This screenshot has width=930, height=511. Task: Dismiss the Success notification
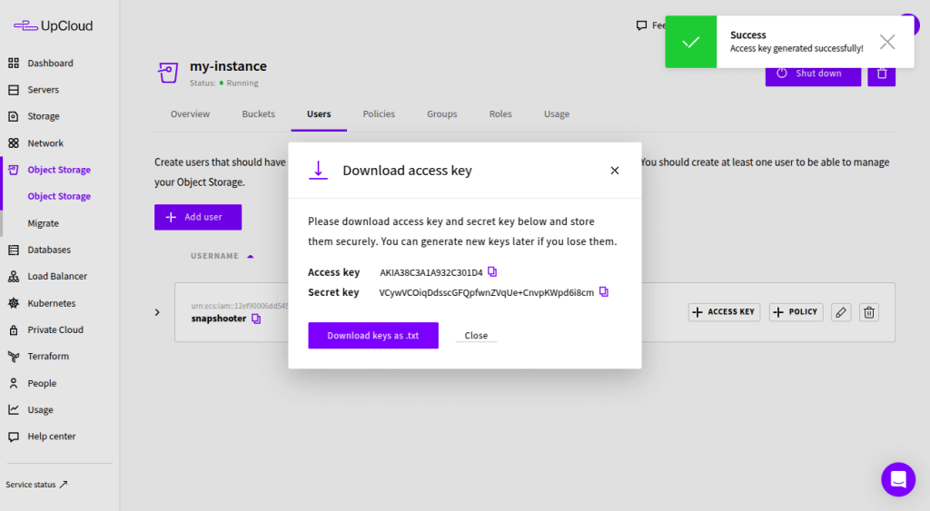(886, 42)
